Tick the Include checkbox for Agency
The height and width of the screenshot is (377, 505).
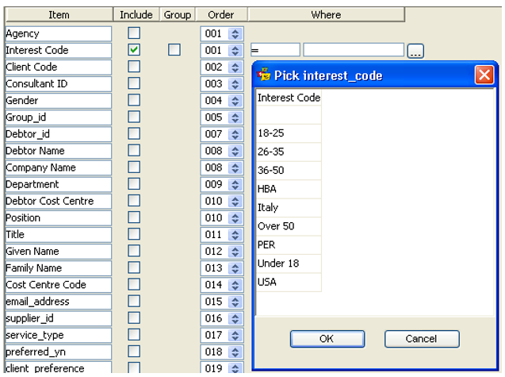tap(134, 33)
